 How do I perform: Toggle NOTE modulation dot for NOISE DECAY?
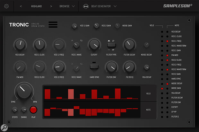click(x=167, y=84)
